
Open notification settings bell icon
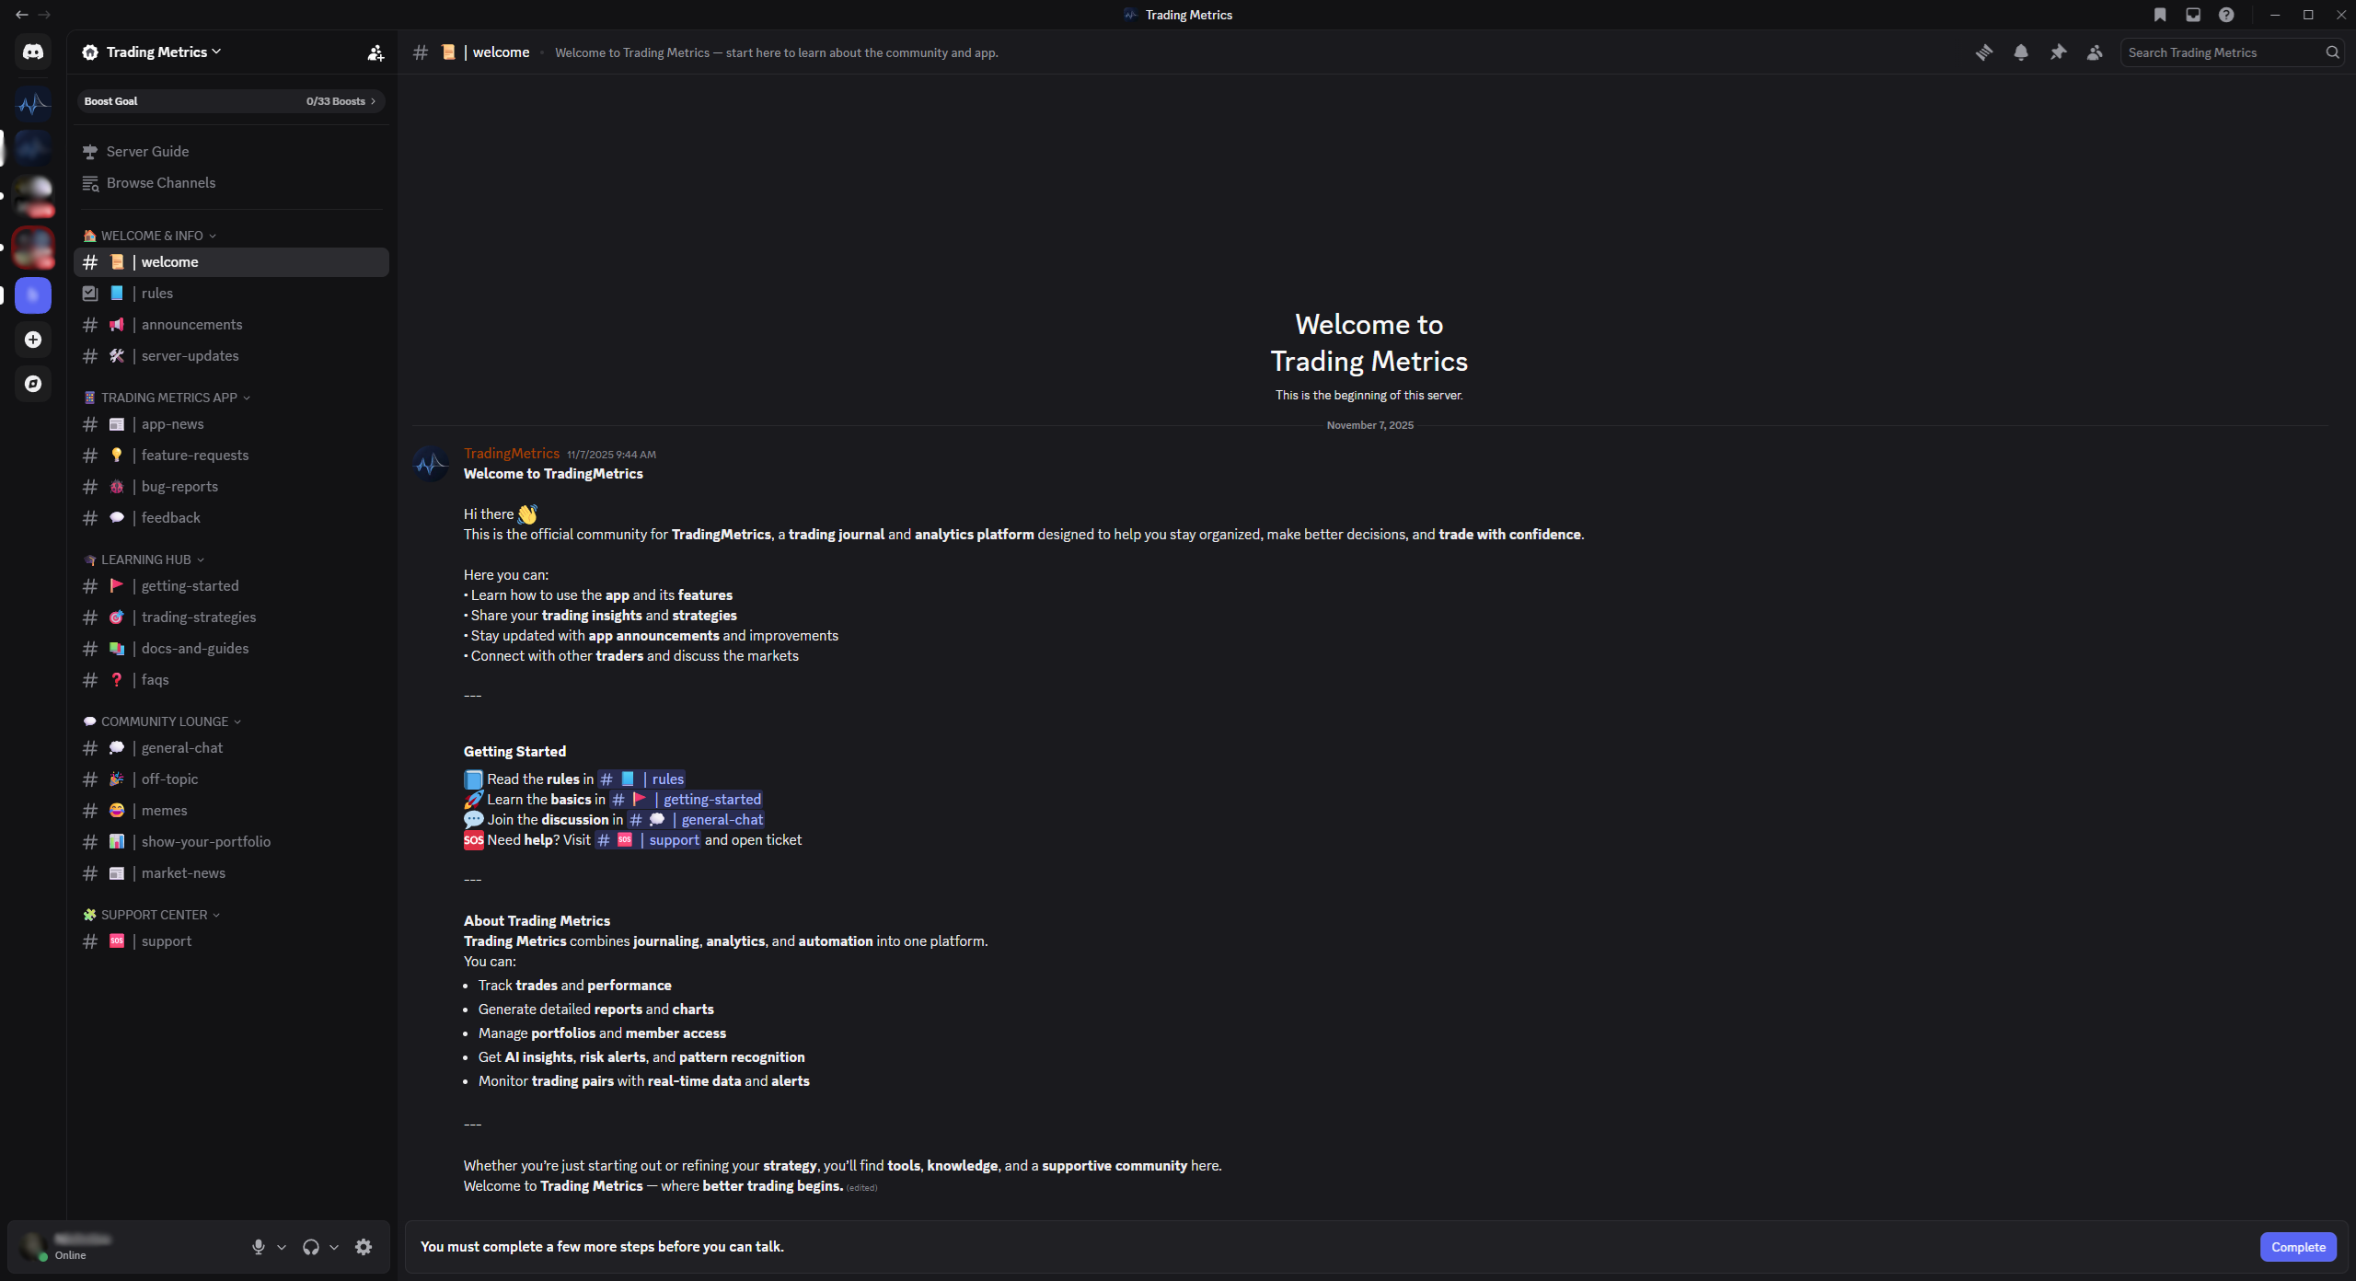(2021, 52)
